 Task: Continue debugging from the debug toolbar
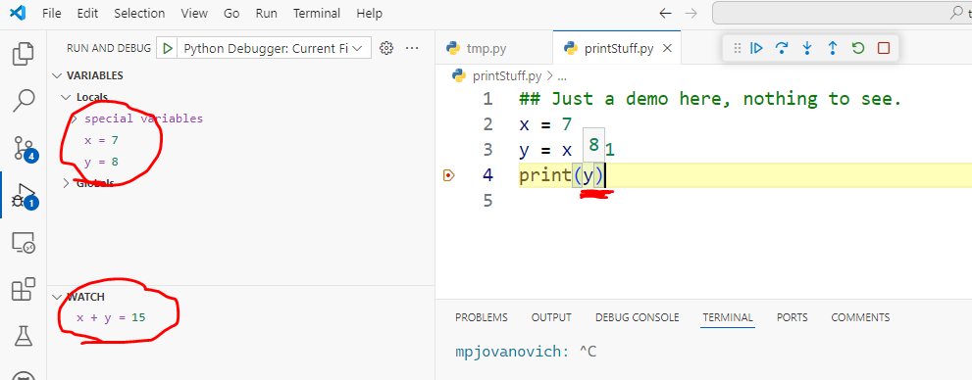pyautogui.click(x=756, y=48)
